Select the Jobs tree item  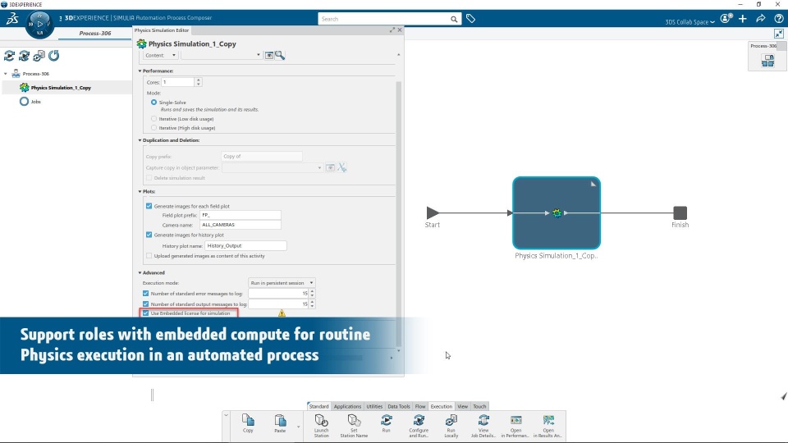pos(35,102)
